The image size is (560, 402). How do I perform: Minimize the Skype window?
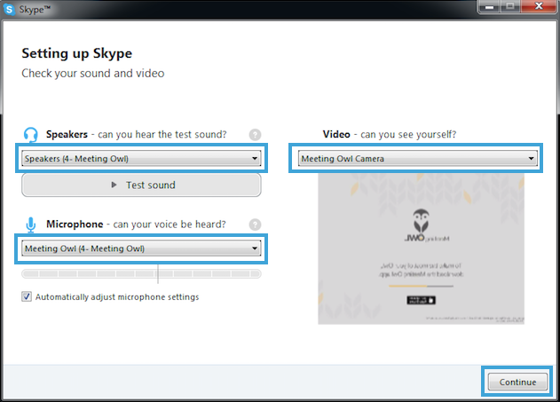(x=489, y=6)
